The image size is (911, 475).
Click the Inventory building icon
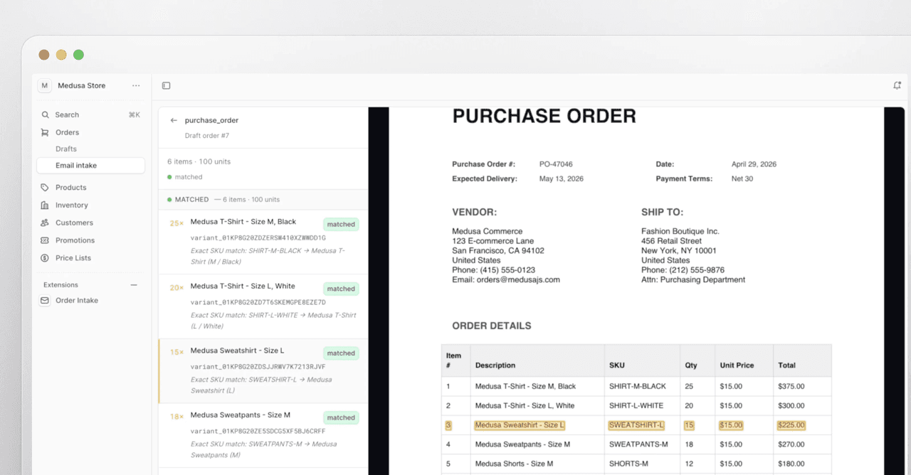(x=45, y=205)
